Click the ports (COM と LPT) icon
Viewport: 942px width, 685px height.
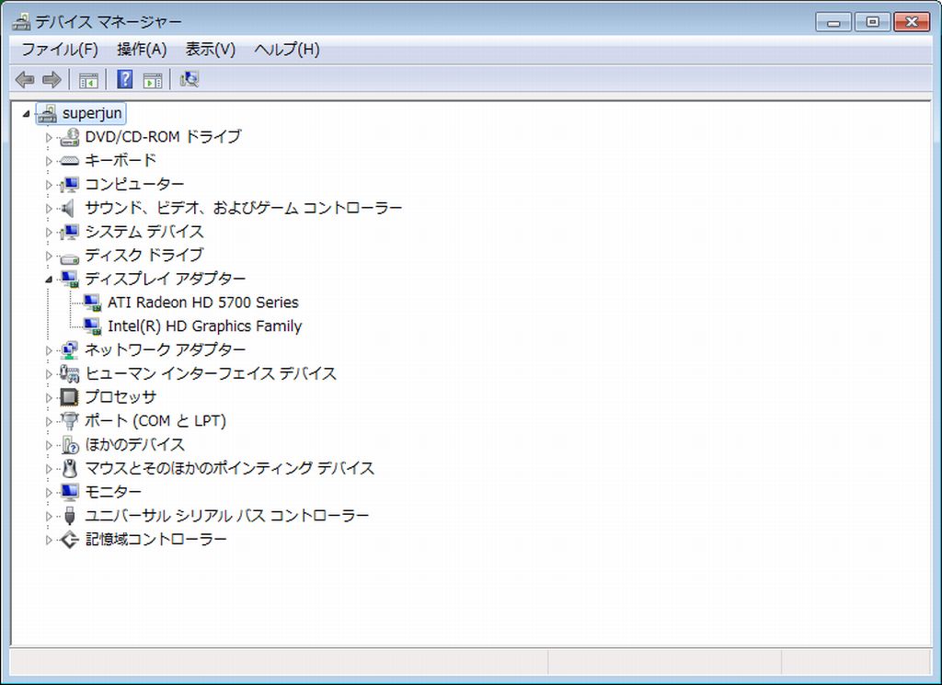[x=70, y=421]
